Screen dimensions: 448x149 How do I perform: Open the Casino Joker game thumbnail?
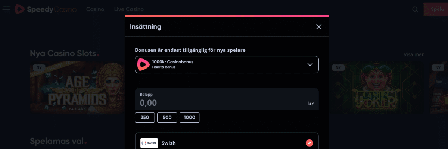(377, 88)
